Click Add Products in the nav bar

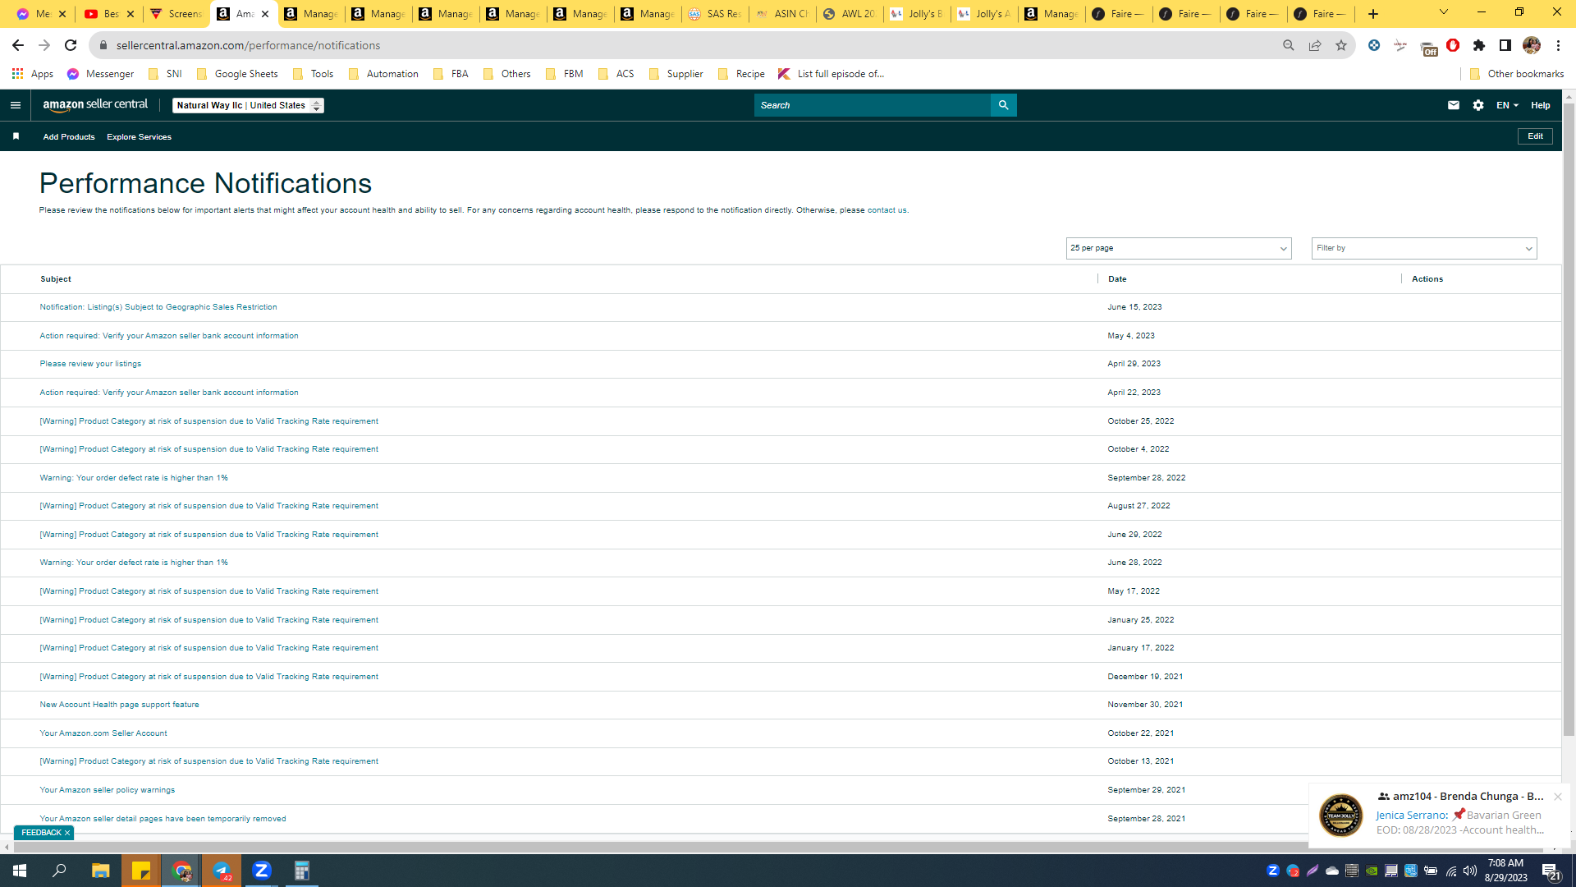click(69, 137)
